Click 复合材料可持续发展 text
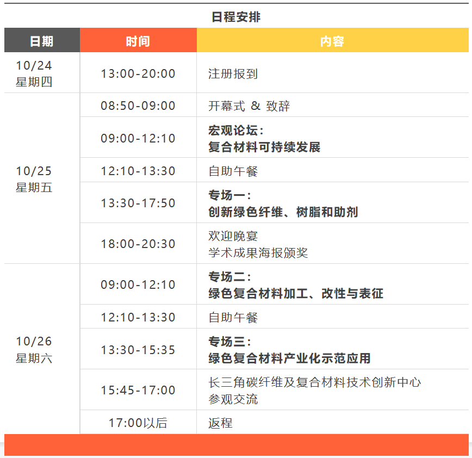 point(264,147)
